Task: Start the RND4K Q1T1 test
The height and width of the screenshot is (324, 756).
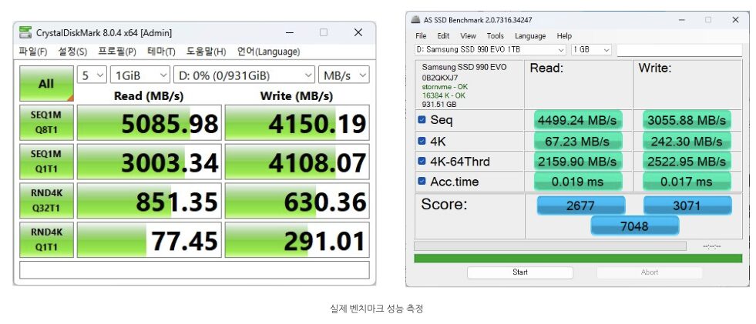Action: click(46, 239)
